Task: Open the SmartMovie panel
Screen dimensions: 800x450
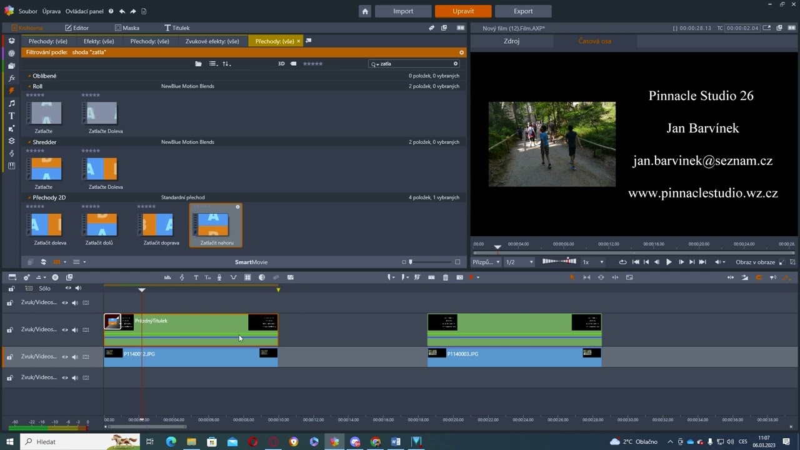Action: coord(251,262)
